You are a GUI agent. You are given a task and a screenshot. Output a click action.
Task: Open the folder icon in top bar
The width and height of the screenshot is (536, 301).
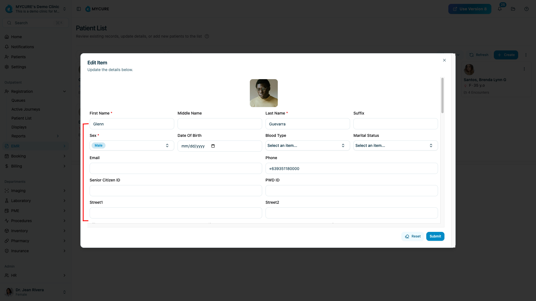click(513, 9)
